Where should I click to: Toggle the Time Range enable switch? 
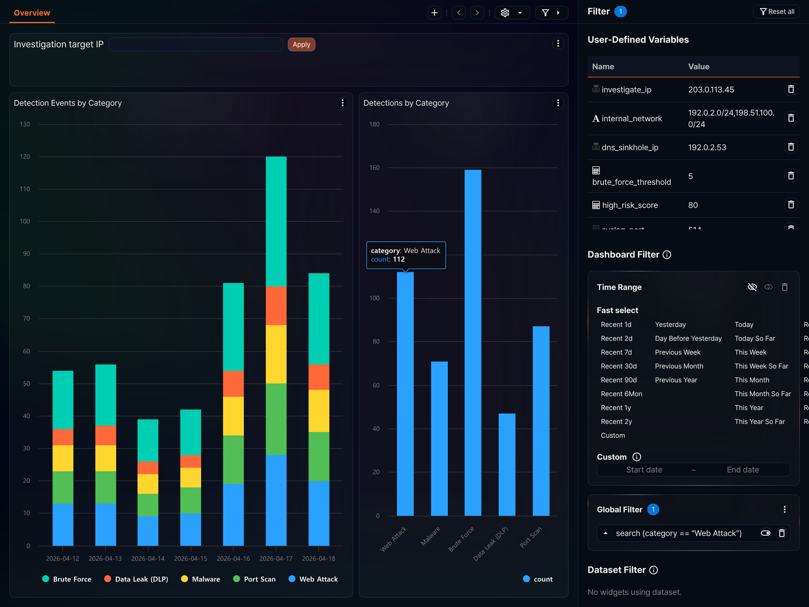coord(768,287)
